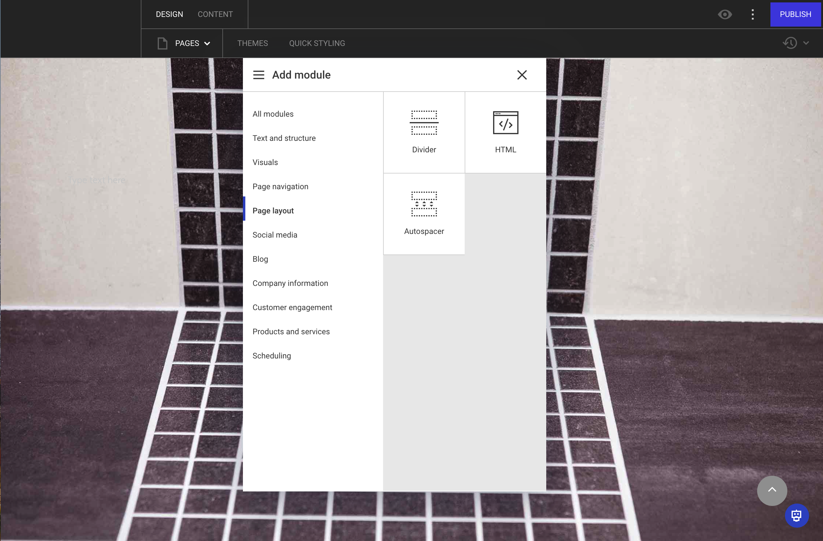Screen dimensions: 823x541
Task: Open the chat support icon
Action: (796, 516)
